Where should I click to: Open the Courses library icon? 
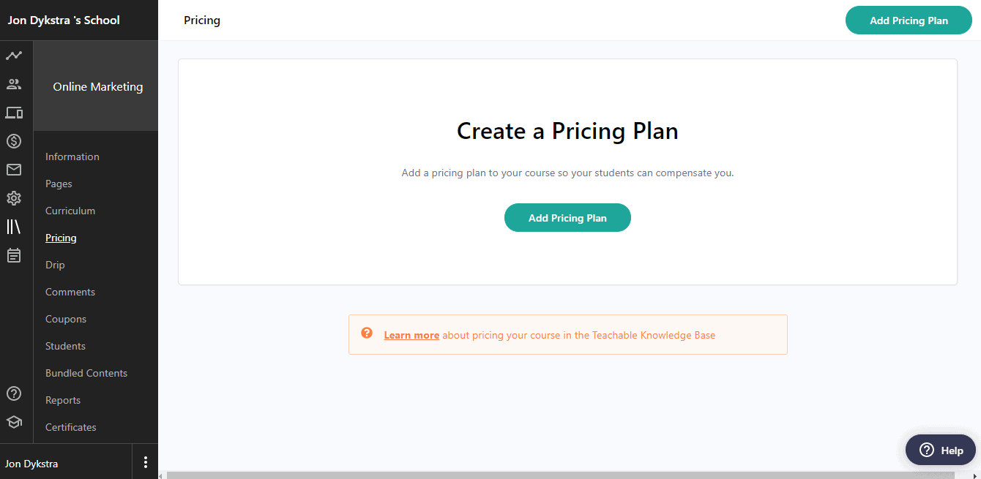pos(14,227)
